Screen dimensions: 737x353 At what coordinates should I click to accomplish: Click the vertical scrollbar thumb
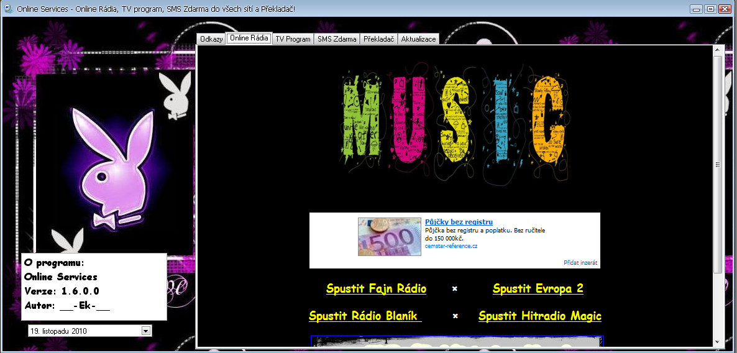click(x=717, y=164)
